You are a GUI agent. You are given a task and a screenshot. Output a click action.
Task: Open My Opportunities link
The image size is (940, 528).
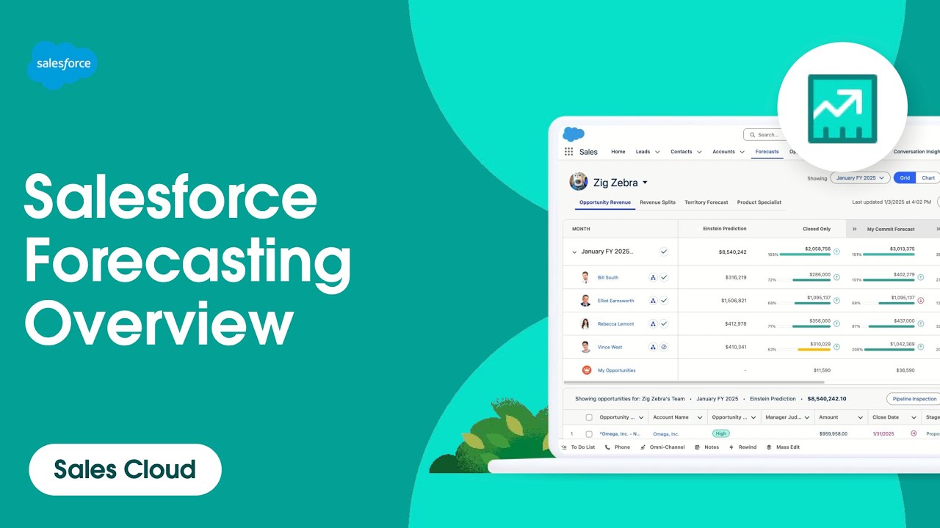[x=617, y=370]
